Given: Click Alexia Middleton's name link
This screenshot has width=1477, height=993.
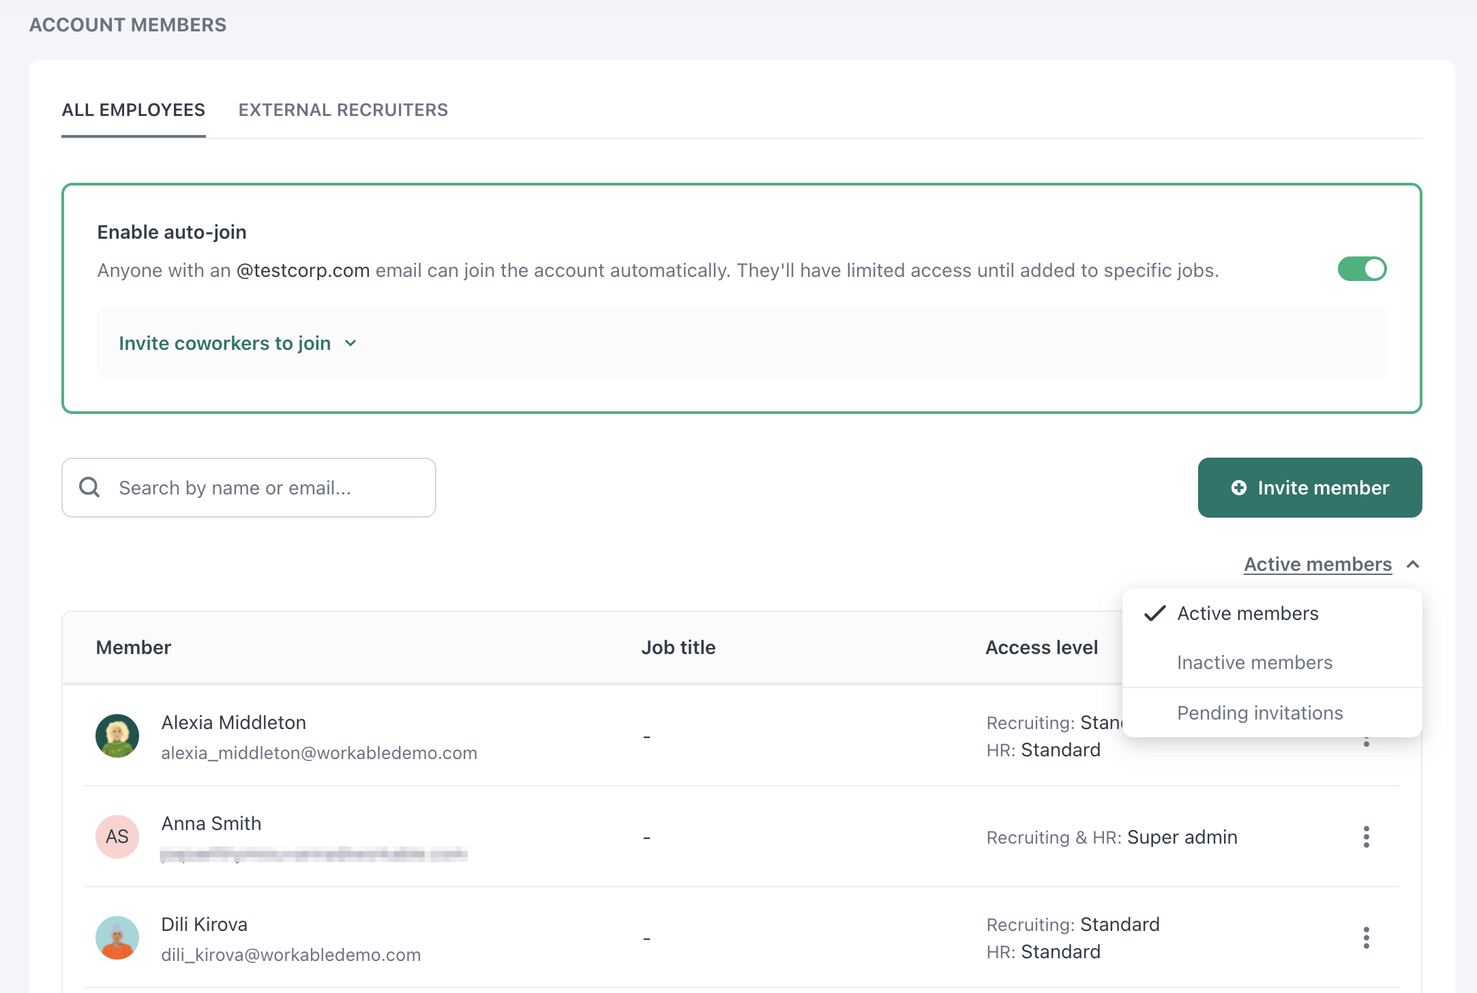Looking at the screenshot, I should [233, 722].
